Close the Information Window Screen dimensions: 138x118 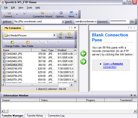click(135, 95)
